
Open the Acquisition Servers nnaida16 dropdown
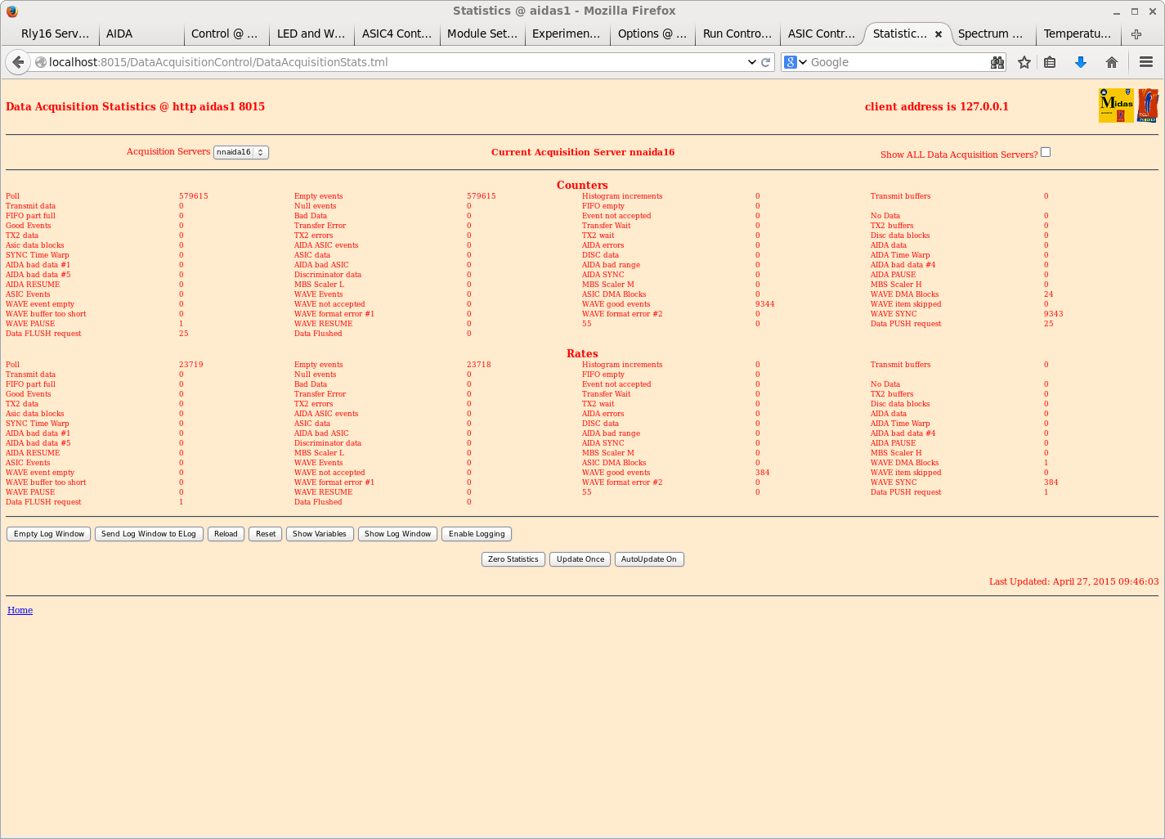tap(241, 152)
